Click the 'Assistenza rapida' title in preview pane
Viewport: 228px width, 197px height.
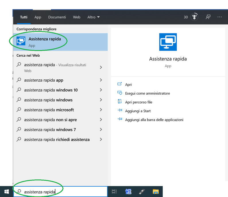pyautogui.click(x=168, y=59)
